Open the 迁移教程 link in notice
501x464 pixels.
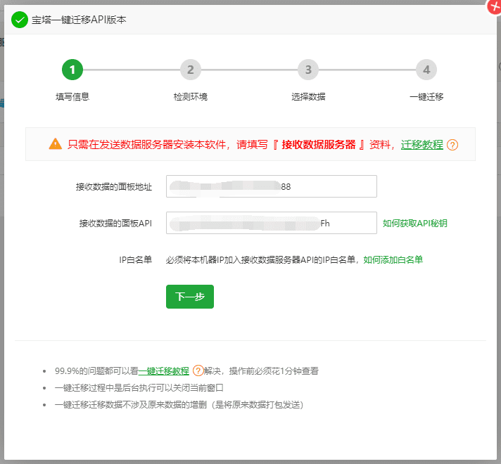coord(421,145)
